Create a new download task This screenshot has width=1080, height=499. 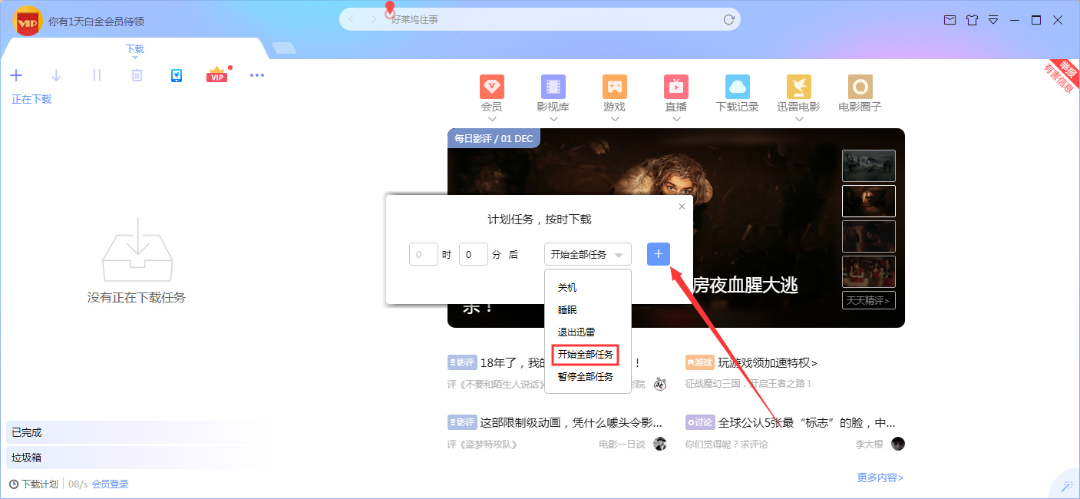pos(16,74)
